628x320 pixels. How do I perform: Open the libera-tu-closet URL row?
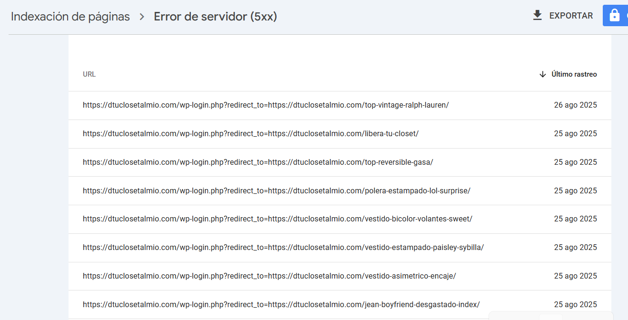coord(250,134)
